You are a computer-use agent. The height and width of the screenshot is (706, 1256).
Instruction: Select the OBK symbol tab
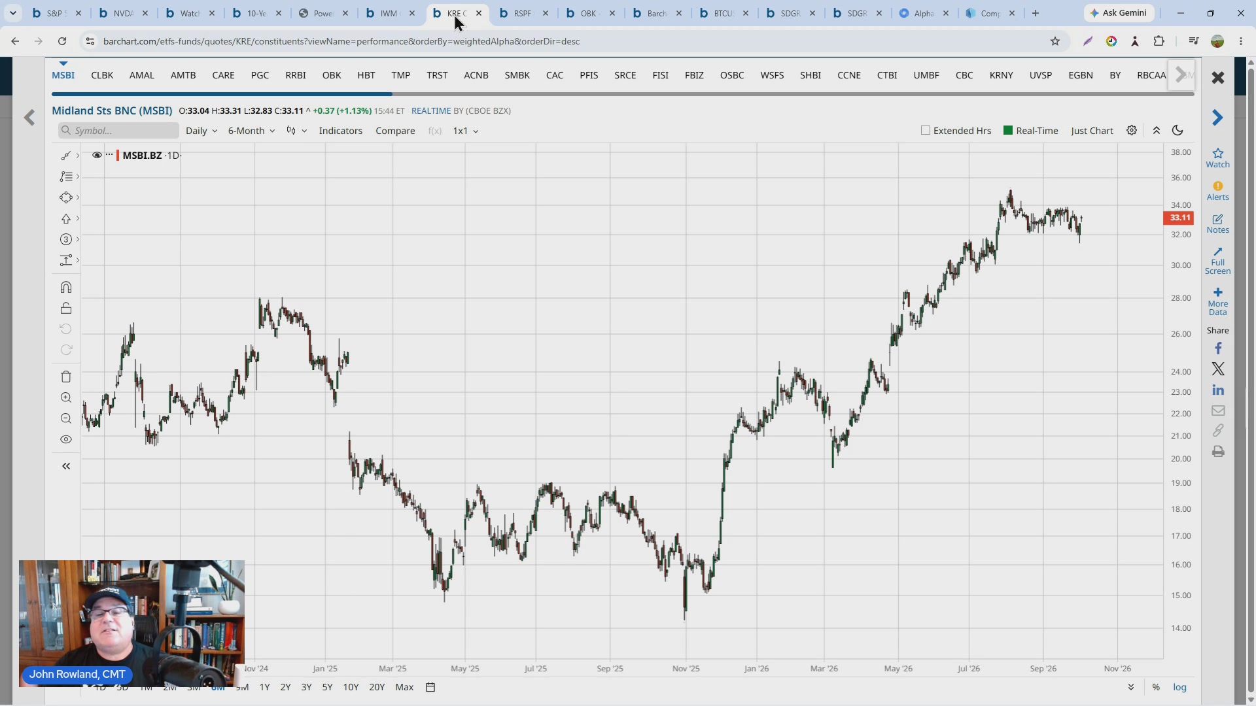coord(332,75)
